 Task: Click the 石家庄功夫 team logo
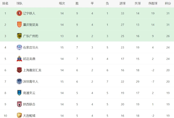19,47
